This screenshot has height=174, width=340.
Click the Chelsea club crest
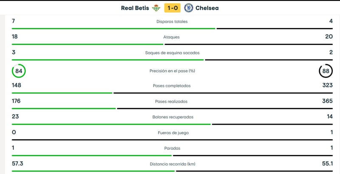[x=188, y=8]
